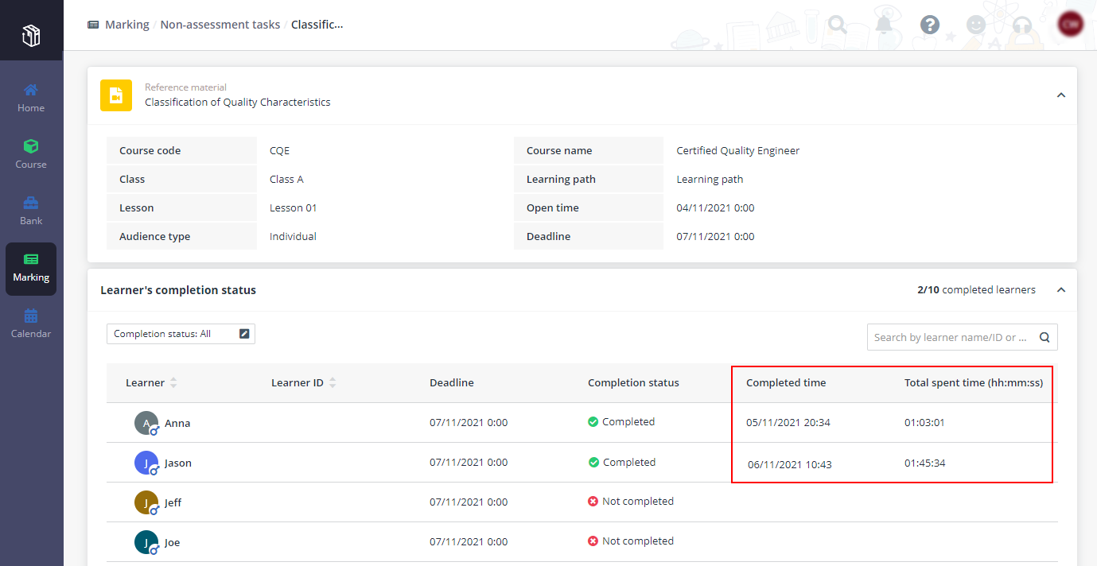Click Joe's Not completed status

(x=631, y=541)
